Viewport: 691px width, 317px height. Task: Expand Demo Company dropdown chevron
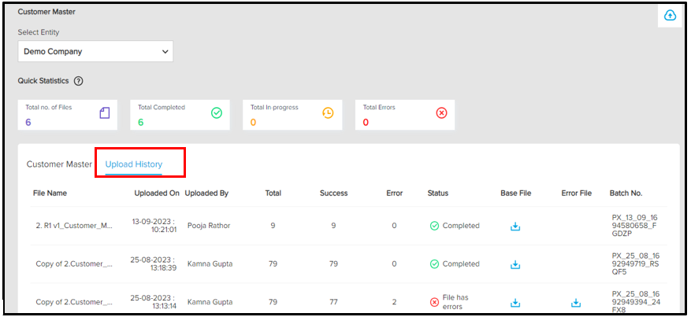click(165, 51)
